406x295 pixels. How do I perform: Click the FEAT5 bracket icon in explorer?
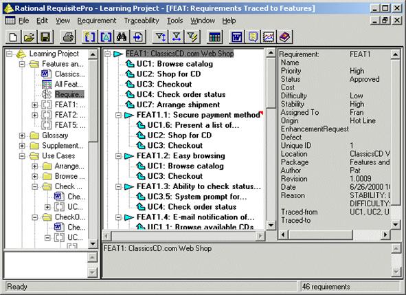point(47,125)
